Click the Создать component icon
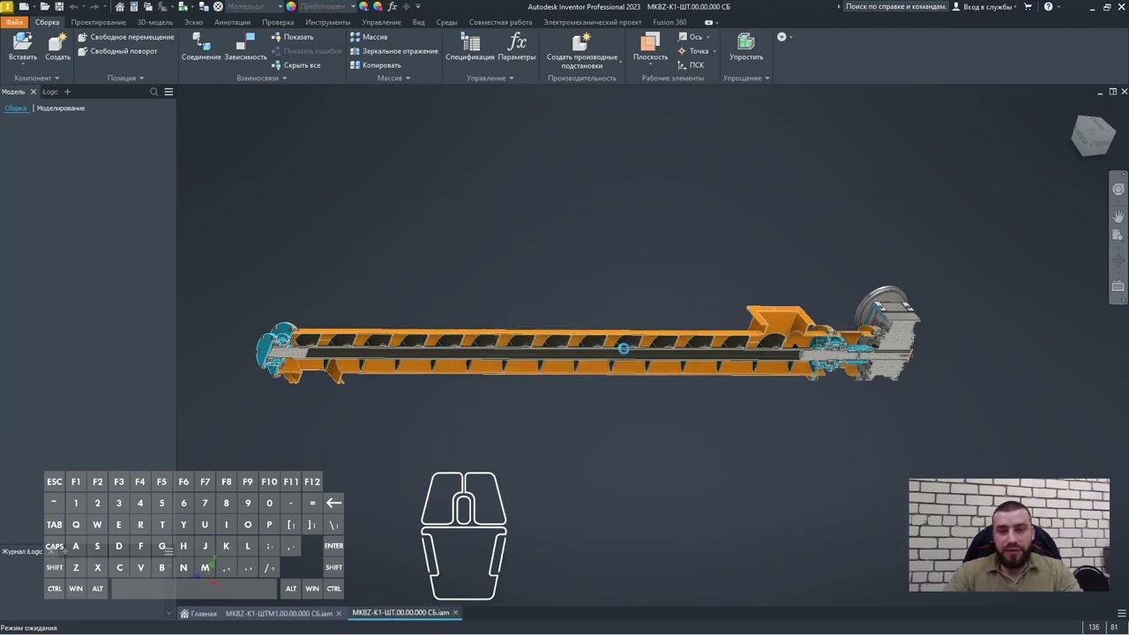 (x=57, y=47)
